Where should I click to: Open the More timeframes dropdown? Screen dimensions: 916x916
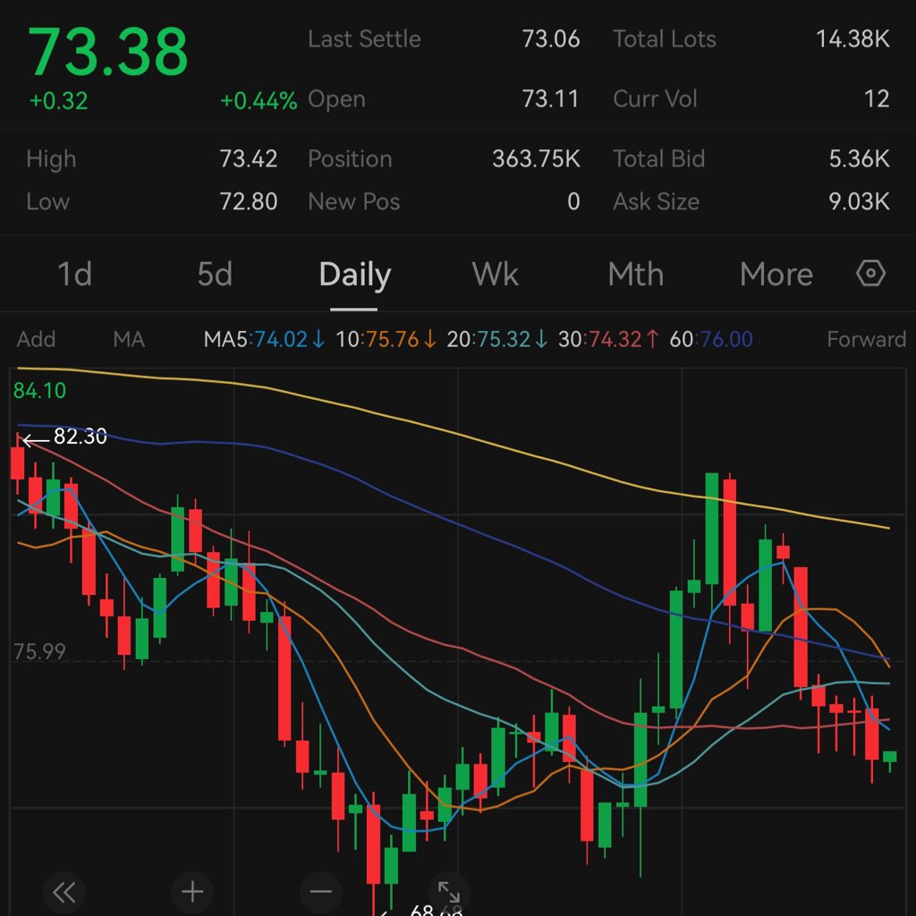[776, 274]
